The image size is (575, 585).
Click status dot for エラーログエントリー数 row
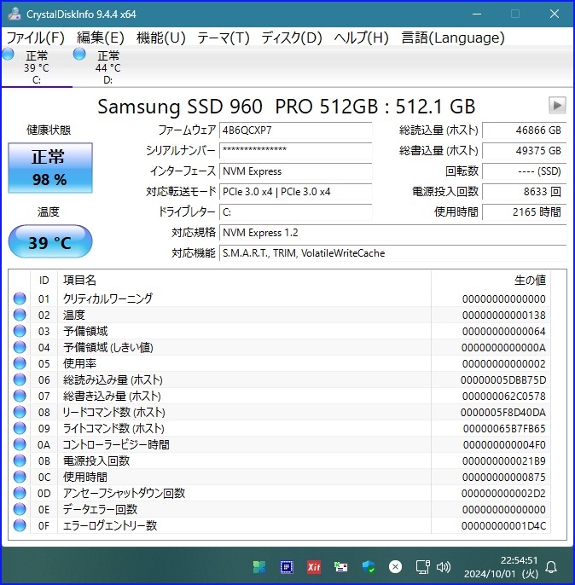20,525
